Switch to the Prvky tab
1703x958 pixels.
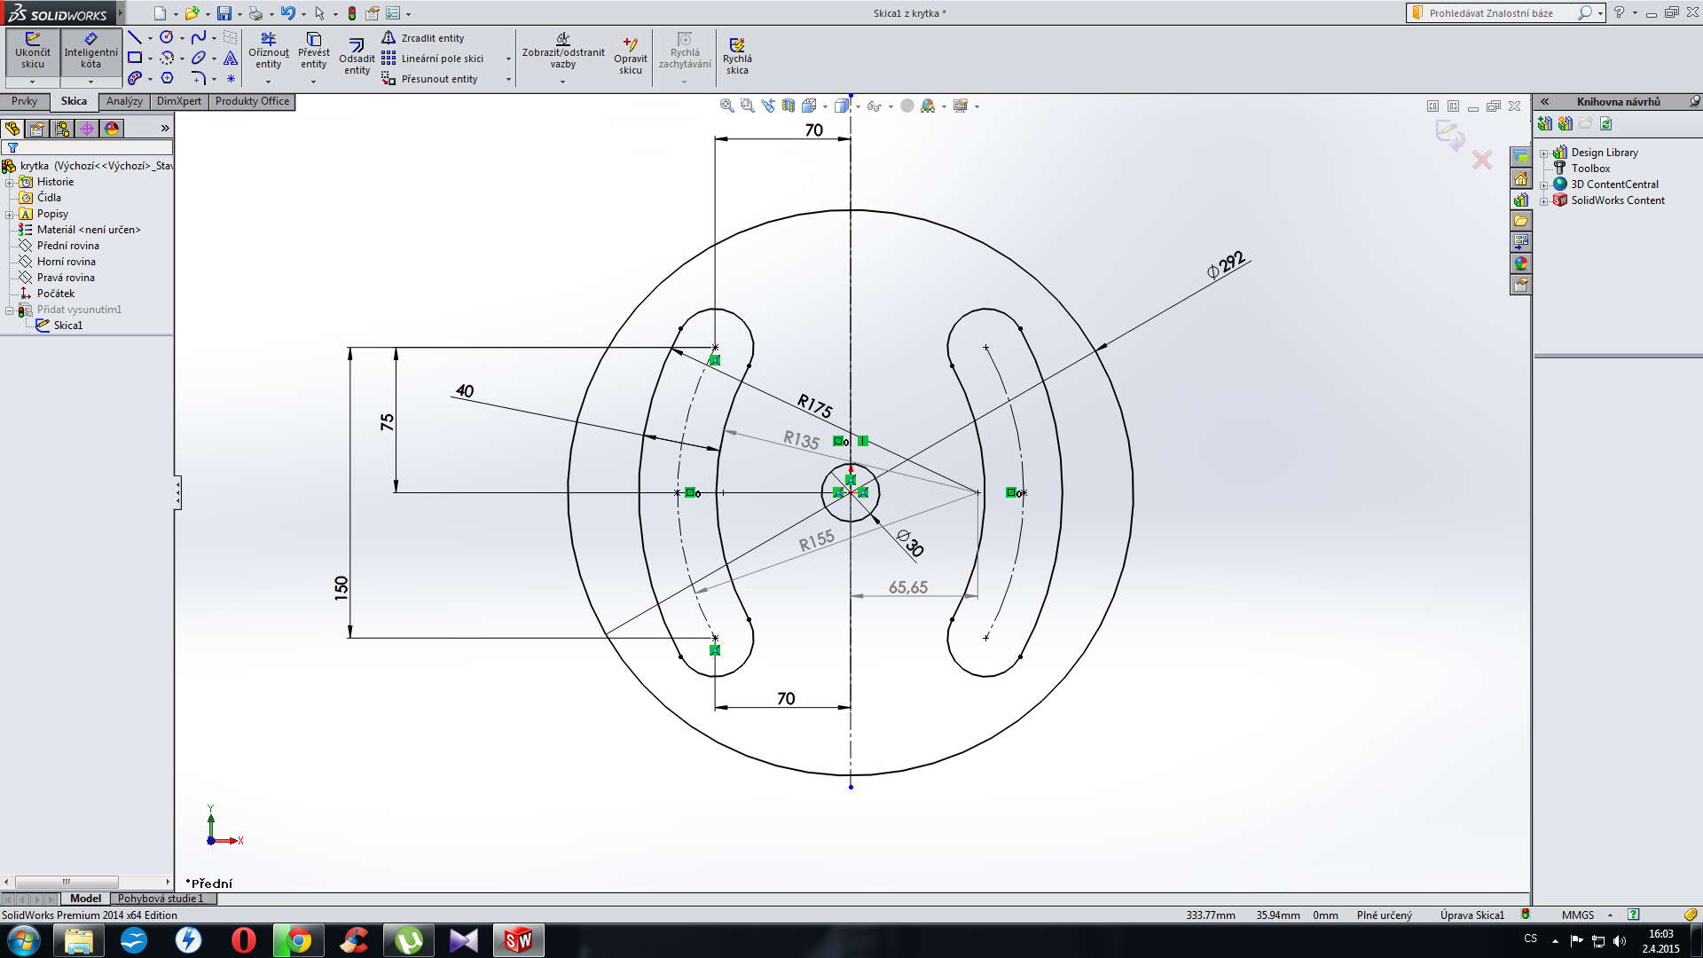pyautogui.click(x=25, y=101)
